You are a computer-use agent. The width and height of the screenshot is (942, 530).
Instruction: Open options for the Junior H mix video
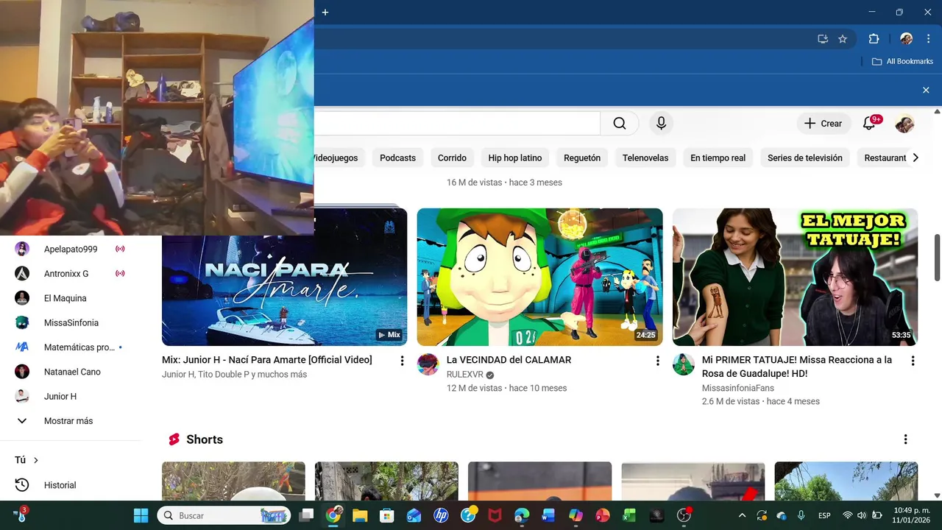click(402, 361)
